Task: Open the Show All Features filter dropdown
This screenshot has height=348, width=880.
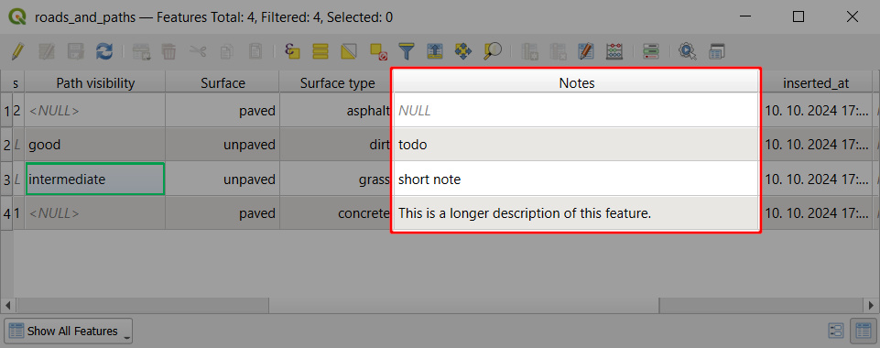Action: (69, 332)
